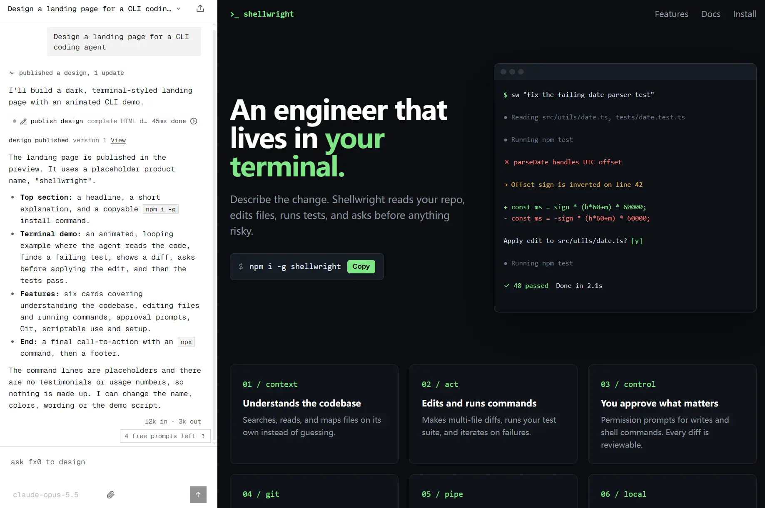
Task: Click the '02 / act' card label
Action: tap(440, 384)
